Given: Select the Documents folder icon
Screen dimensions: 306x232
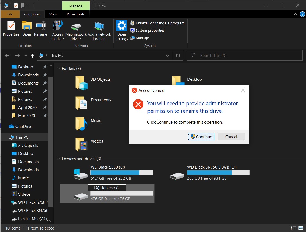Looking at the screenshot, I should 81,104.
